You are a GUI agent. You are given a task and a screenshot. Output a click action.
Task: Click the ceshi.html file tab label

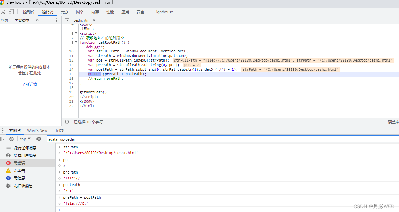click(82, 20)
